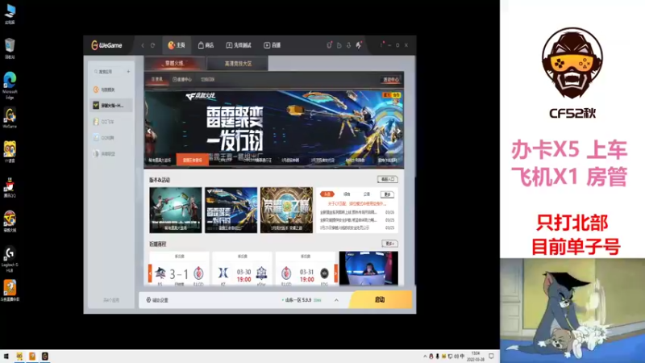The height and width of the screenshot is (363, 645).
Task: Click 更多 in the news panel
Action: click(388, 194)
